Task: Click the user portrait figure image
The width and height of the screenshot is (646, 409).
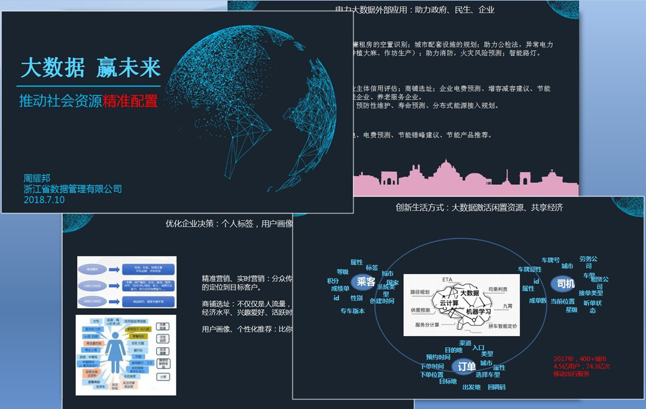Action: click(126, 355)
